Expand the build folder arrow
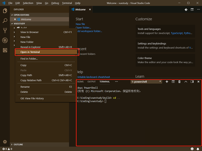Viewport: 202px width, 151px height. [14, 28]
